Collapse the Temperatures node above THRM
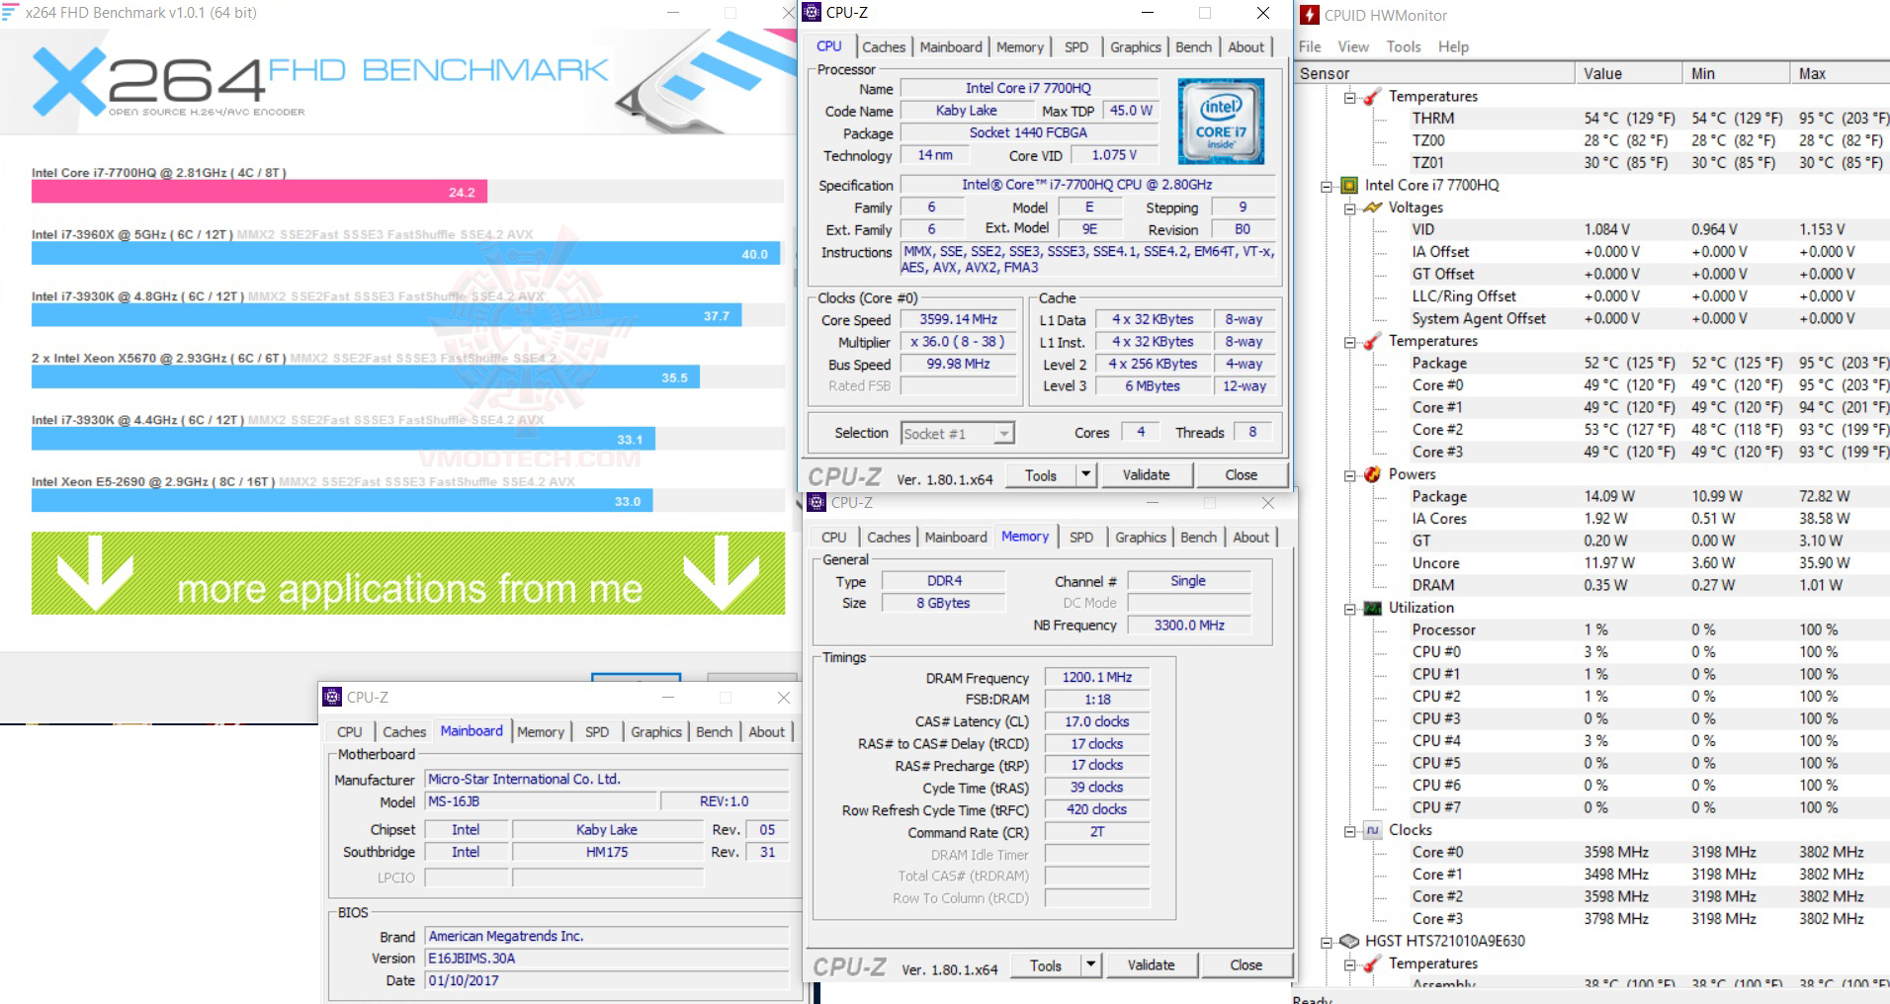The width and height of the screenshot is (1890, 1004). 1350,97
